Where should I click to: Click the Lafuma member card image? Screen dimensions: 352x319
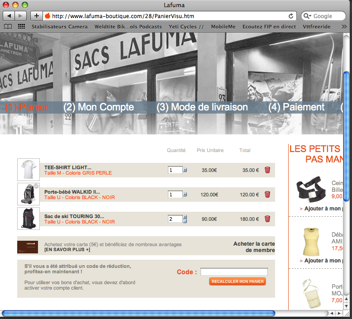point(28,247)
